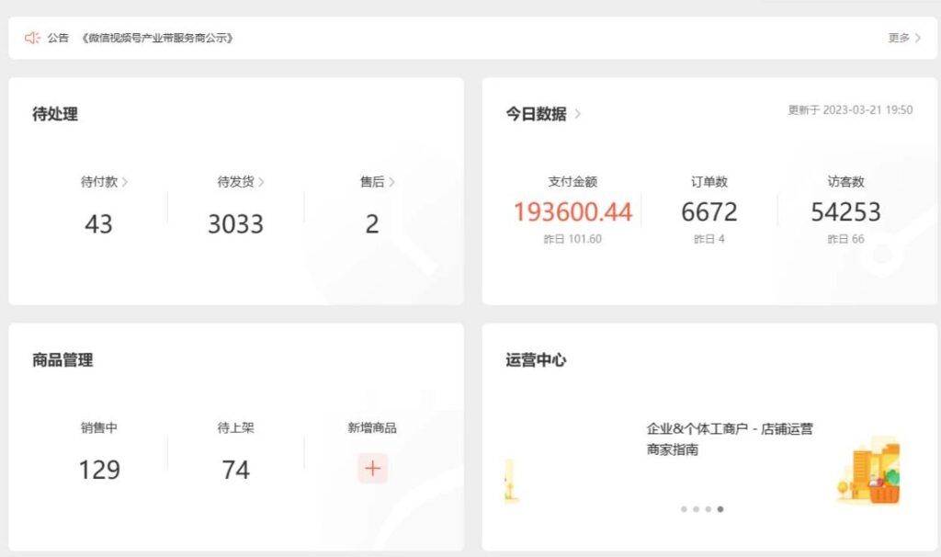
Task: Open the 微信视频号产业带服务商公示 announcement
Action: coord(157,38)
